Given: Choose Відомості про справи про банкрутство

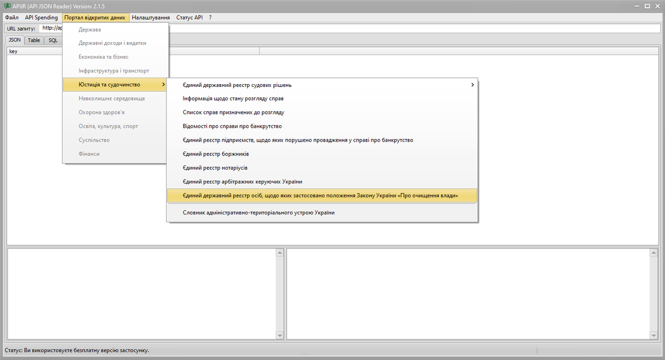Looking at the screenshot, I should pyautogui.click(x=322, y=126).
